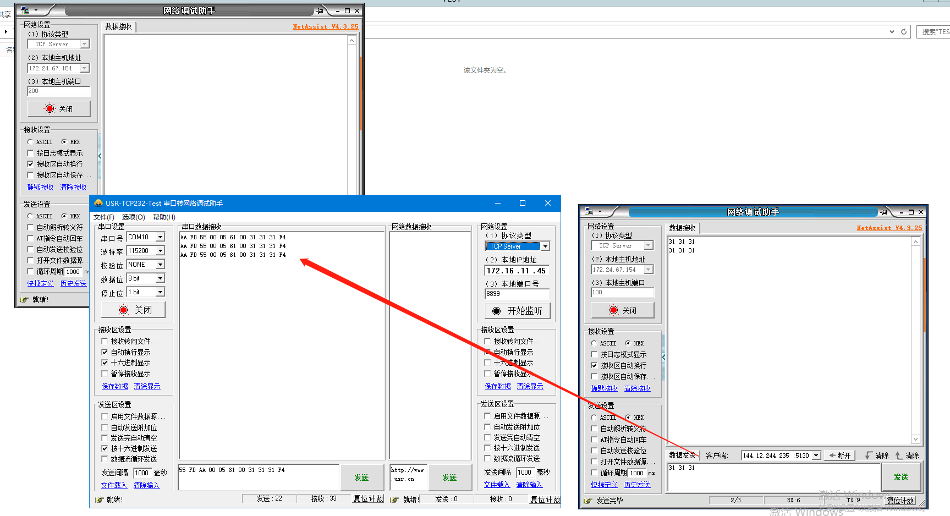Screen dimensions: 950x516
Task: Reset serial counters with 复位计数
Action: (x=369, y=498)
